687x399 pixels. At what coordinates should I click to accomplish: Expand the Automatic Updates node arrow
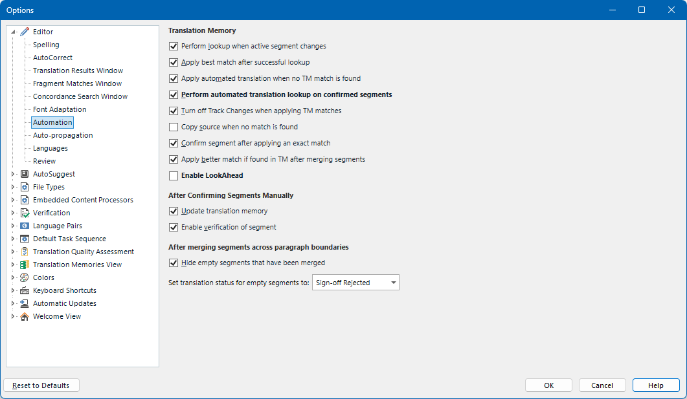[x=13, y=304]
